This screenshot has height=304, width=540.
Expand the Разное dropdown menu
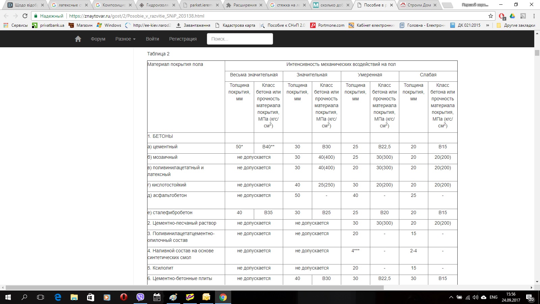click(x=125, y=39)
